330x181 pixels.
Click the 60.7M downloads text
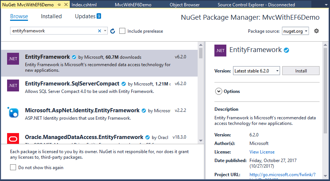[123, 57]
